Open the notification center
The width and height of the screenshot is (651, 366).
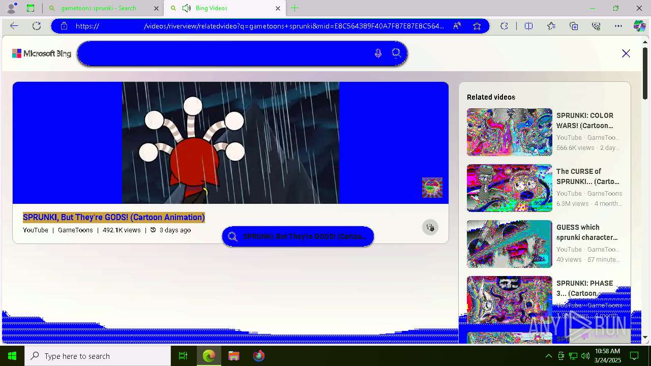click(634, 356)
